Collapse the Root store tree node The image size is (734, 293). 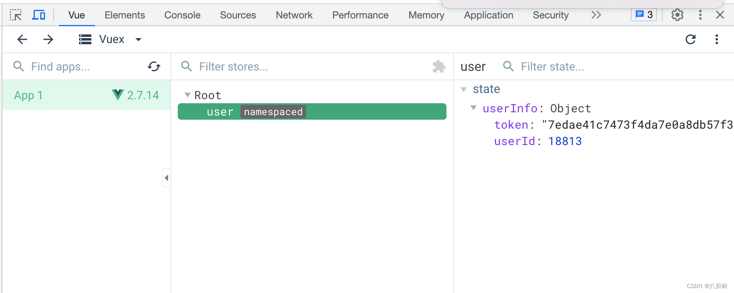pyautogui.click(x=188, y=95)
